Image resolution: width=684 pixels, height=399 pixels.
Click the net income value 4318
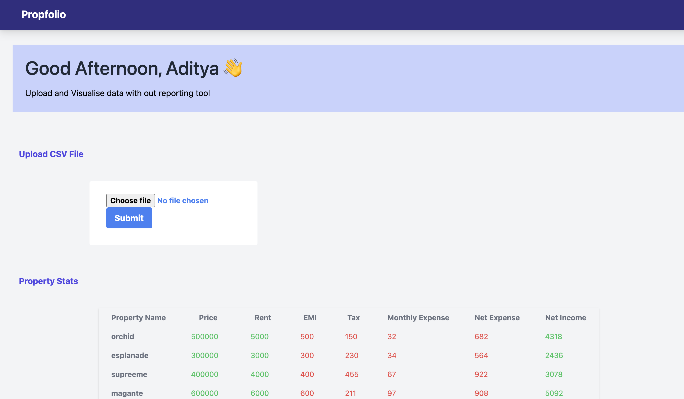554,337
